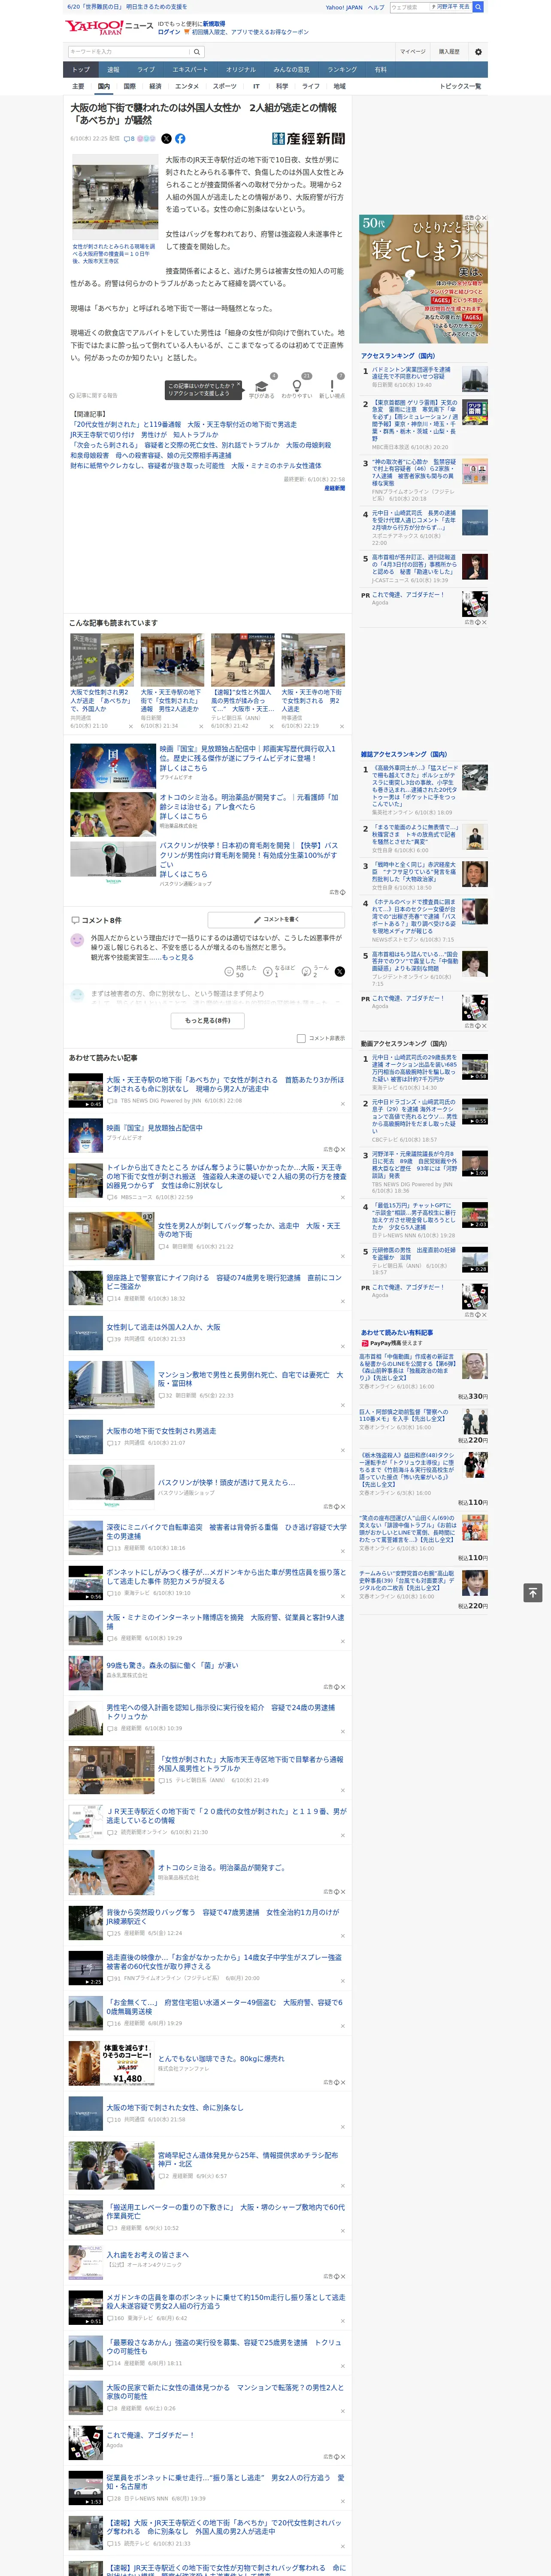
Task: React with 新しい視点 exclamation icon
Action: click(x=332, y=386)
